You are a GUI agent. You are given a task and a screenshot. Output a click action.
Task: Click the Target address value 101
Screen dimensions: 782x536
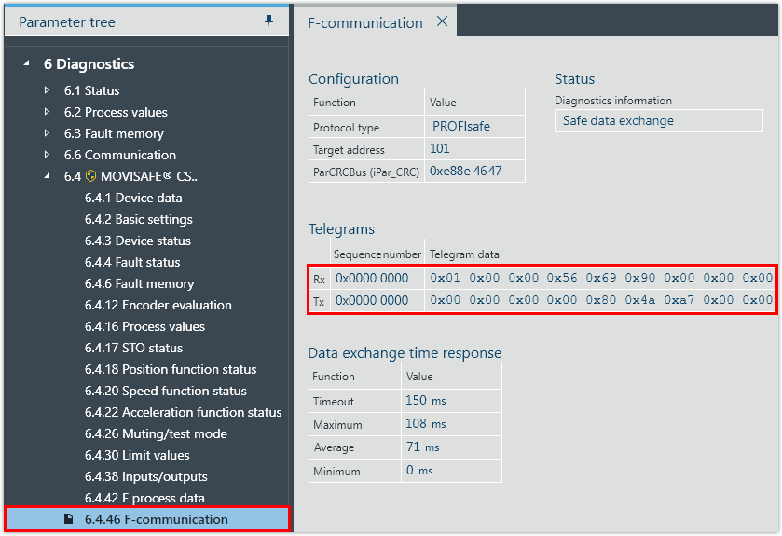coord(440,149)
